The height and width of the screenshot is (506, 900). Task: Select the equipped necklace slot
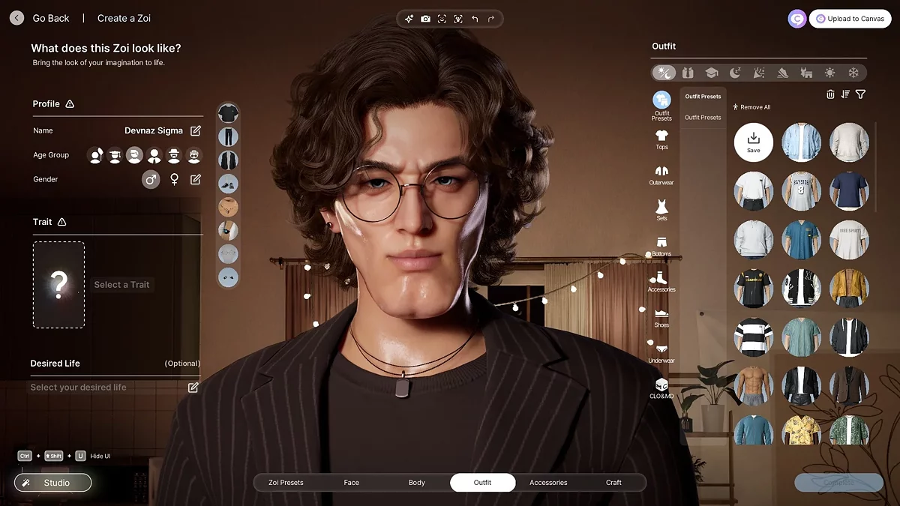click(228, 207)
